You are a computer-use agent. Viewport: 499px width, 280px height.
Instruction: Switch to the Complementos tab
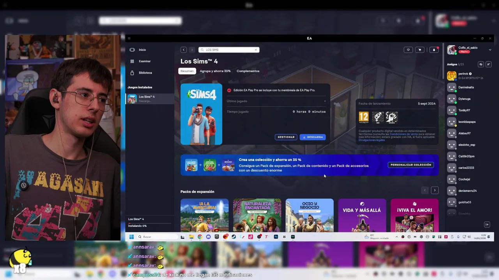pyautogui.click(x=248, y=71)
